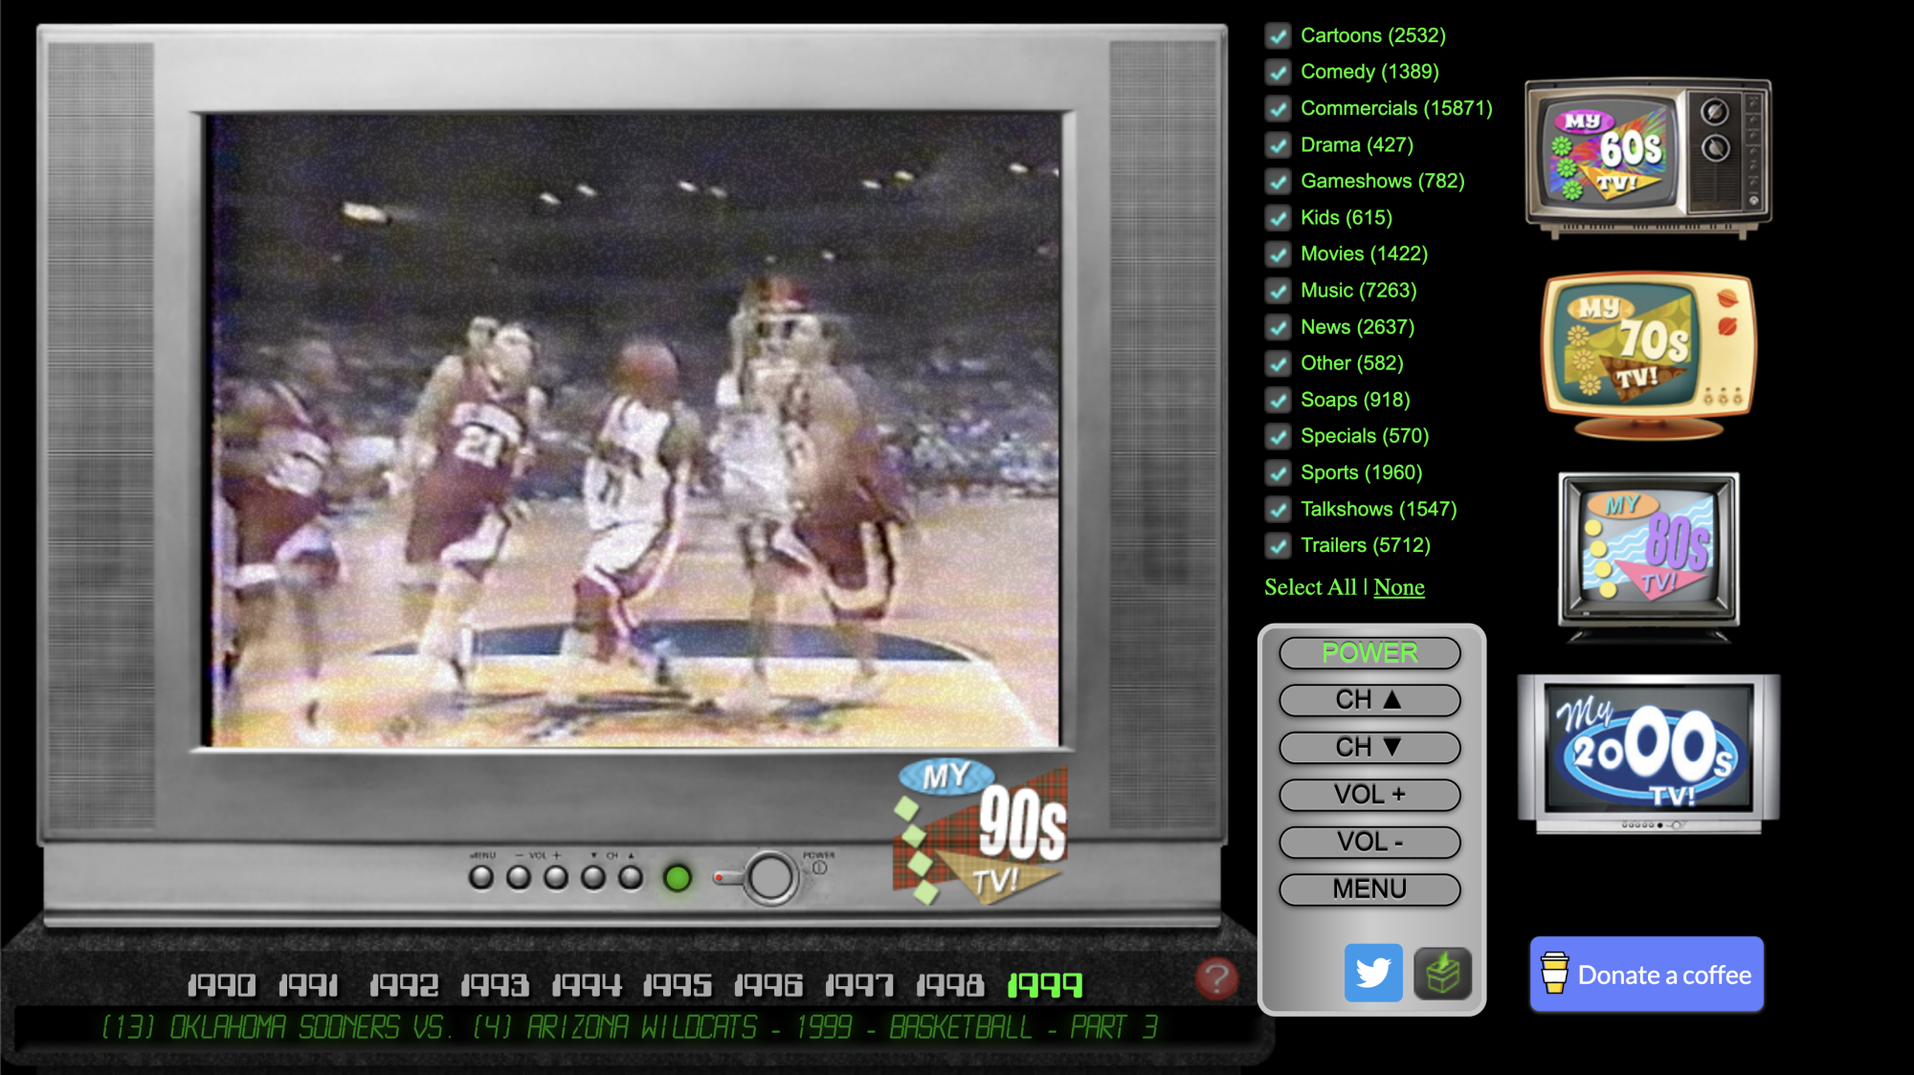Viewport: 1914px width, 1075px height.
Task: Select year 1997
Action: click(859, 985)
